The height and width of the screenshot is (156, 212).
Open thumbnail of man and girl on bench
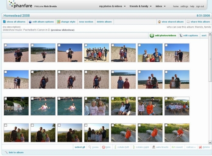(123, 106)
